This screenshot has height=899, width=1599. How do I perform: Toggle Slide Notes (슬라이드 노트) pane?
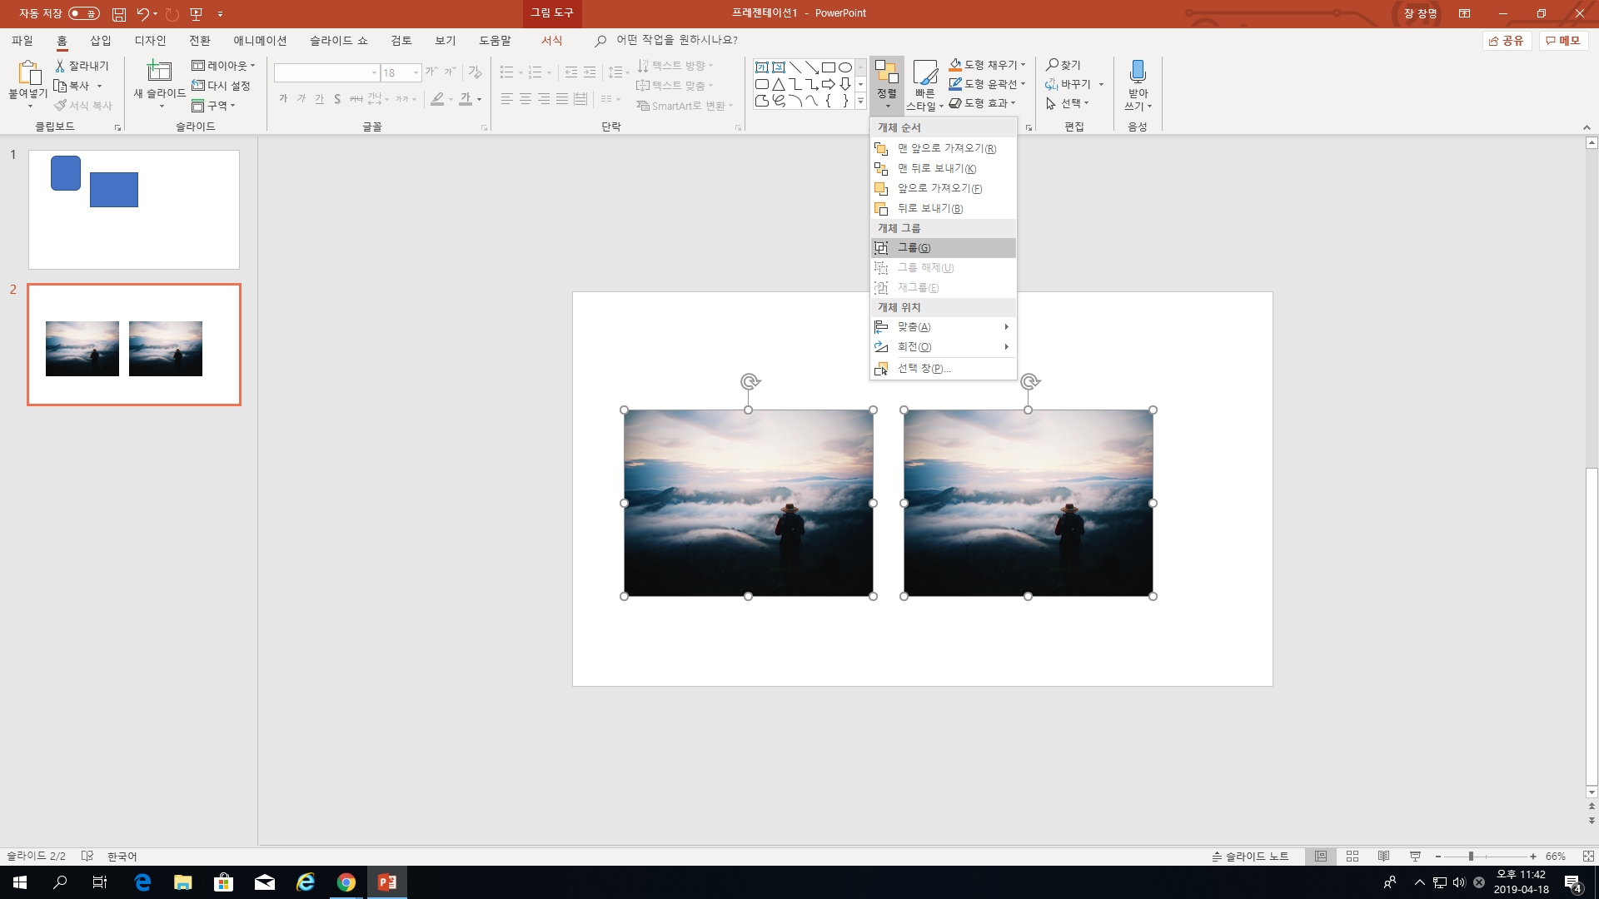[1250, 857]
